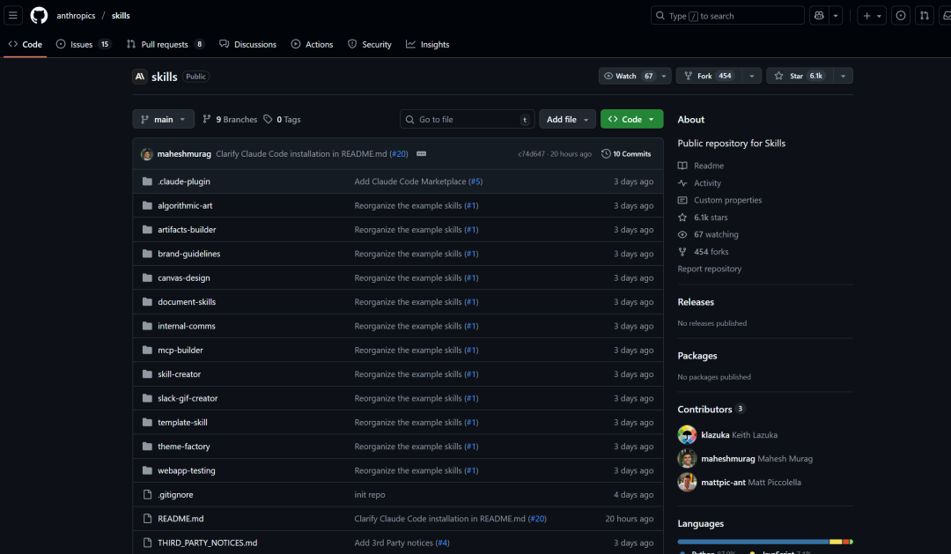Open the skill-creator folder
Image resolution: width=951 pixels, height=554 pixels.
coord(179,374)
